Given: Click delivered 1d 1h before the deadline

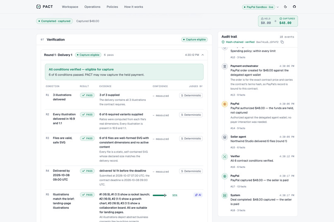Looking at the screenshot, I should coord(123,171).
